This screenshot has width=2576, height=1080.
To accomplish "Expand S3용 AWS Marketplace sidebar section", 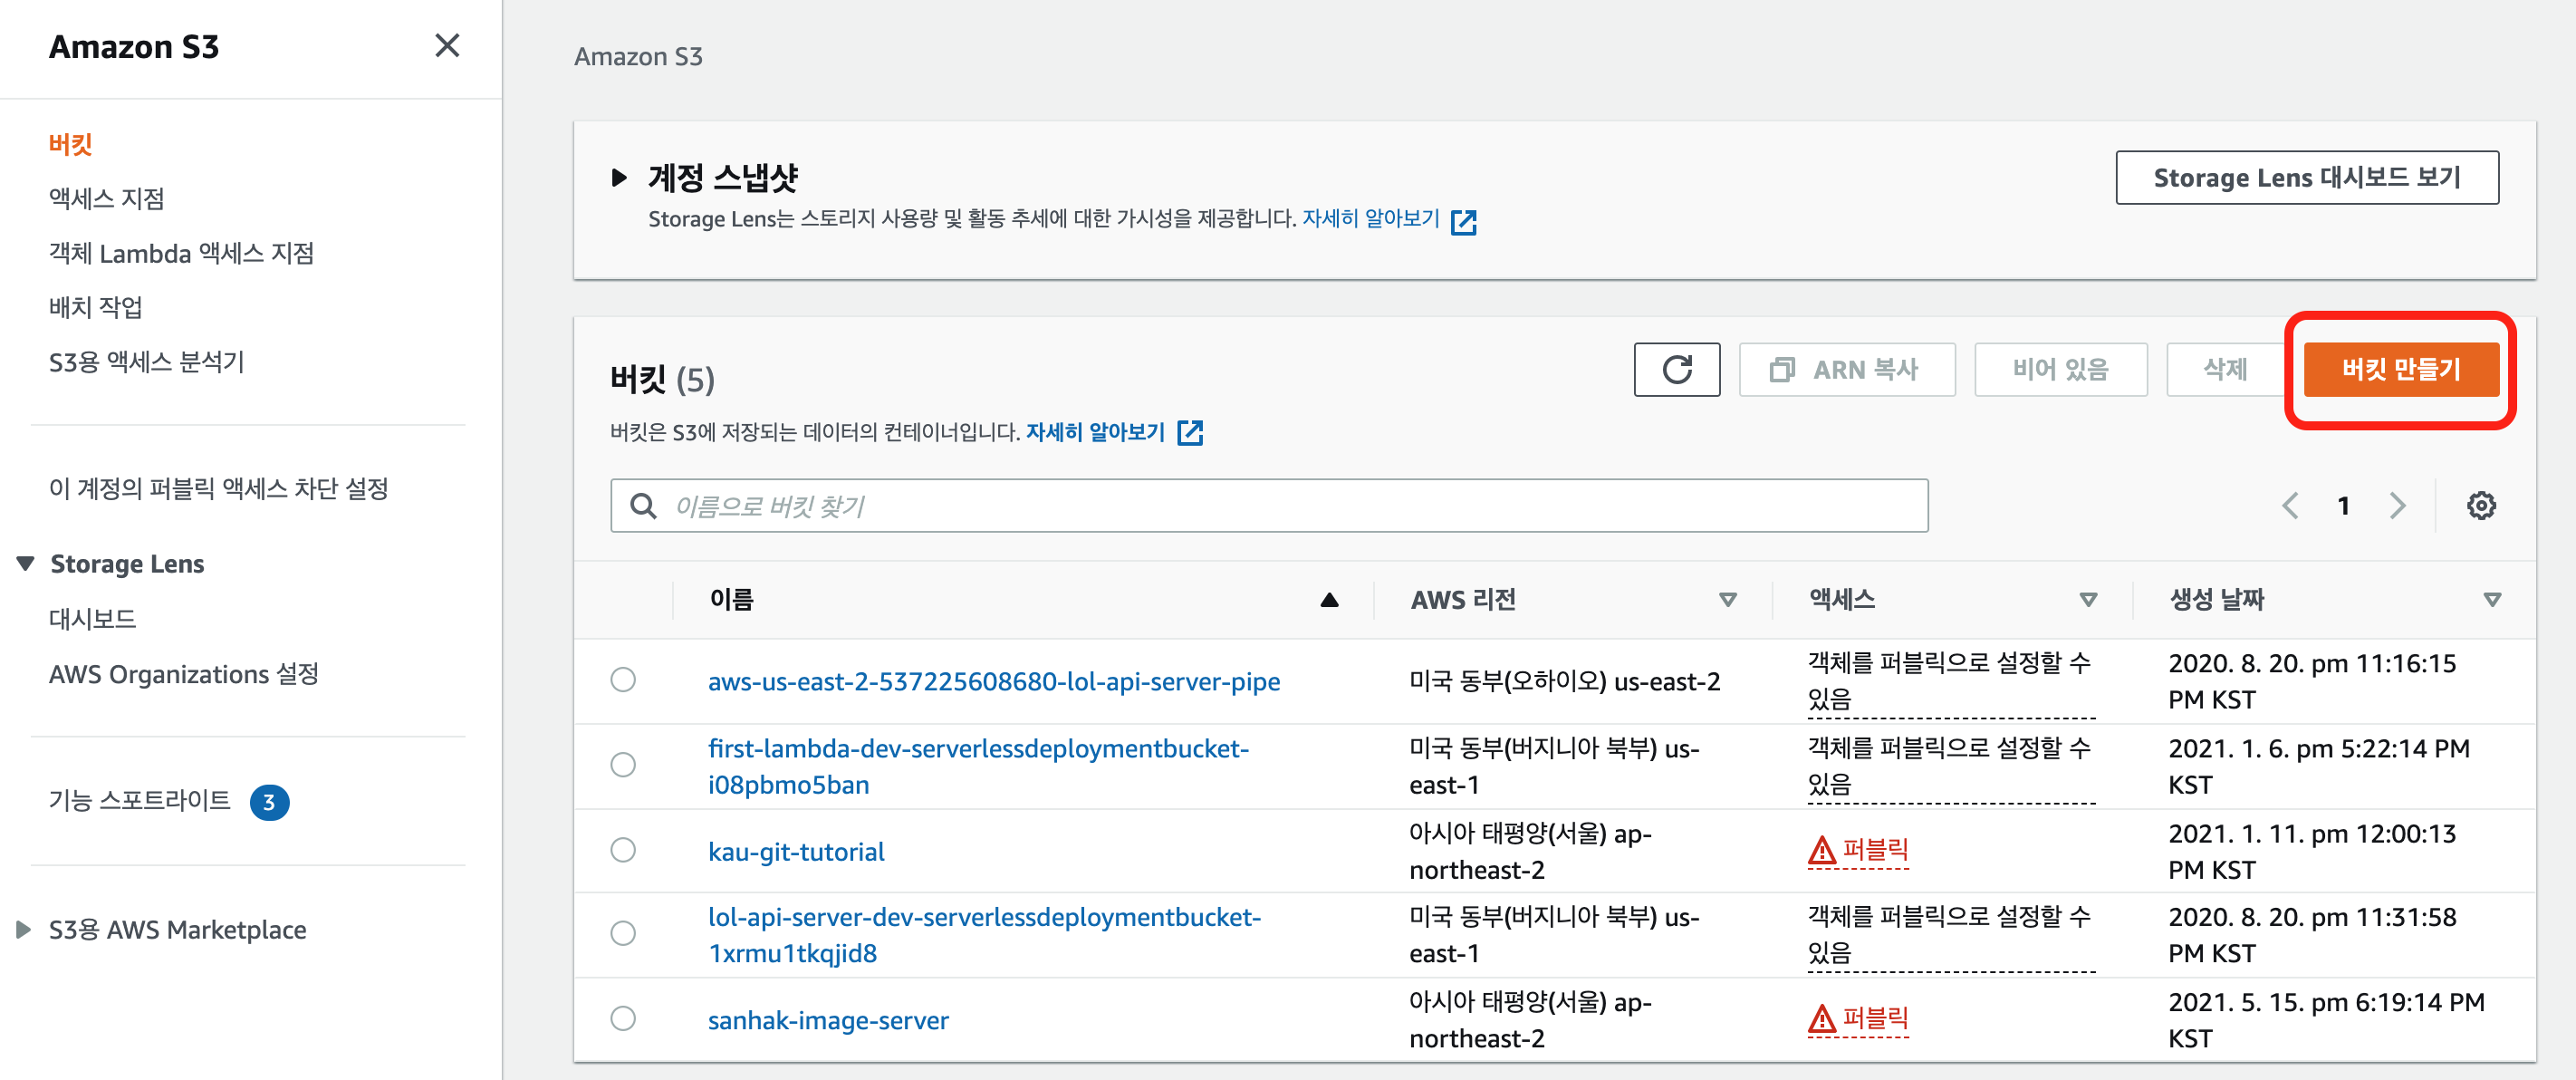I will pyautogui.click(x=24, y=930).
